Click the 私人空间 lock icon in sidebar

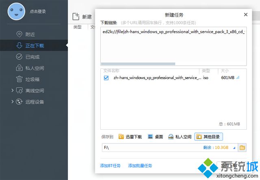pyautogui.click(x=19, y=68)
